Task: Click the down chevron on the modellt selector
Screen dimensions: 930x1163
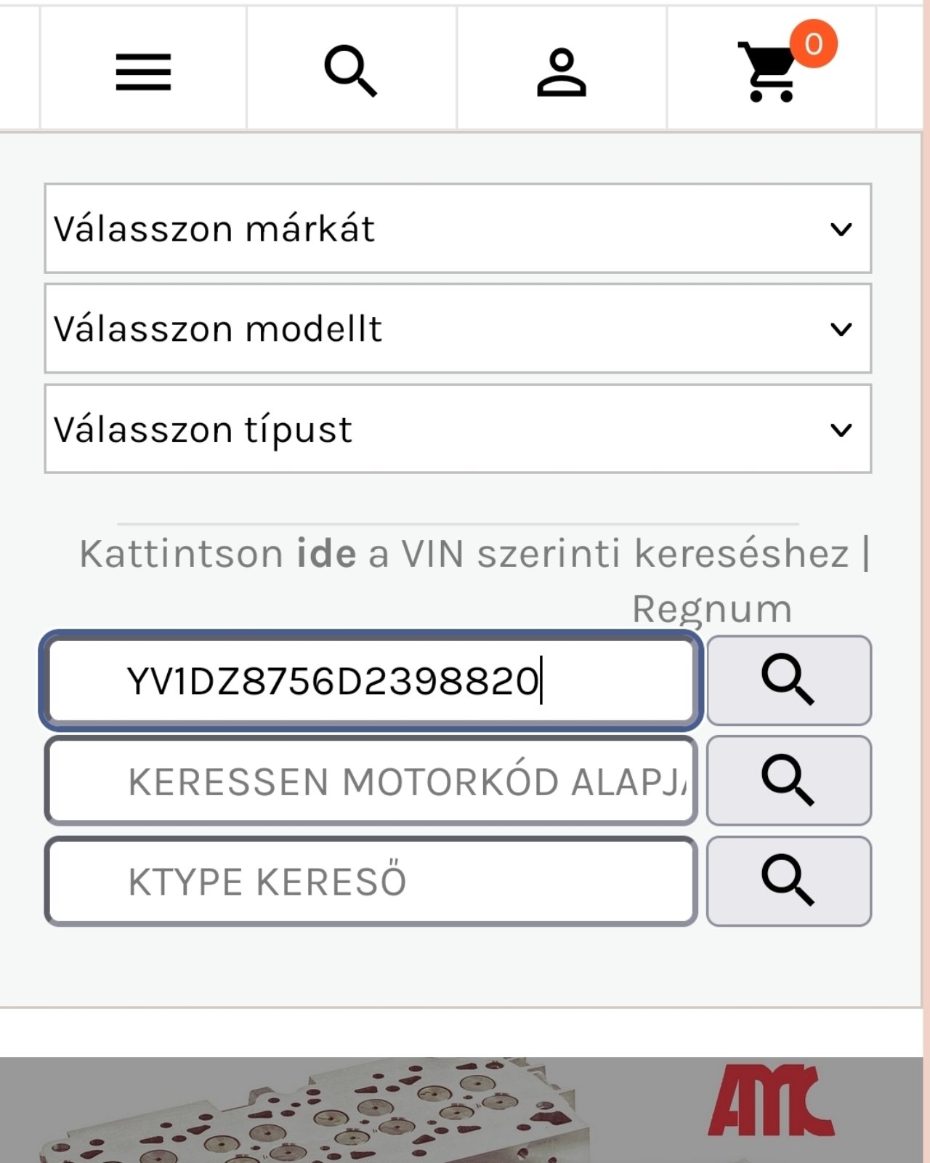Action: pyautogui.click(x=841, y=329)
